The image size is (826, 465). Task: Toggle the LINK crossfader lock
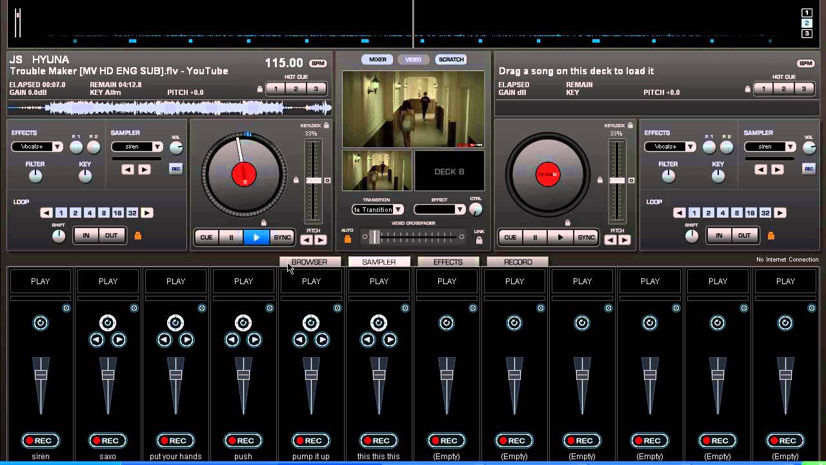point(479,240)
